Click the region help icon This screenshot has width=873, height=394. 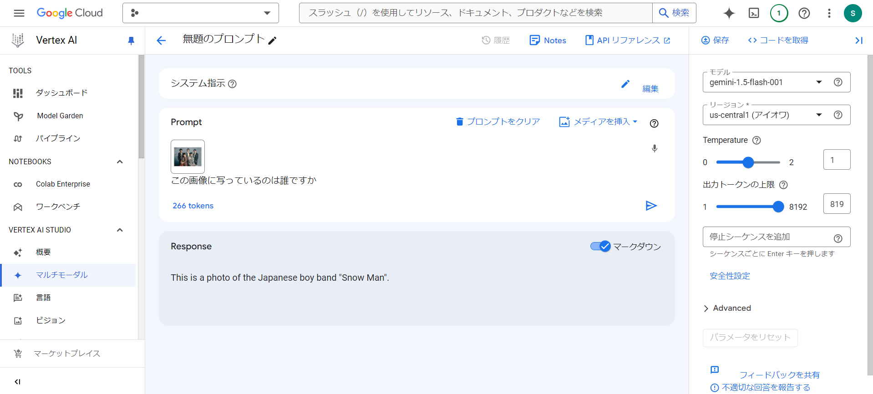click(838, 115)
